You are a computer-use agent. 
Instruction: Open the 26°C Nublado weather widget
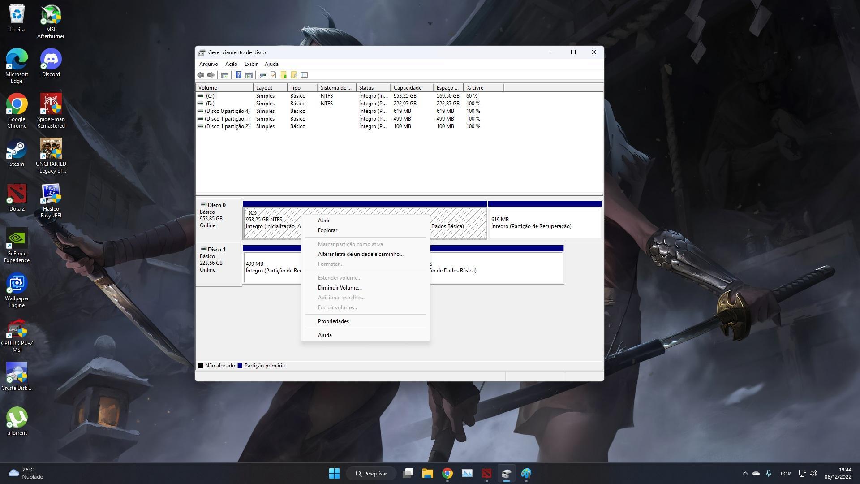point(26,473)
